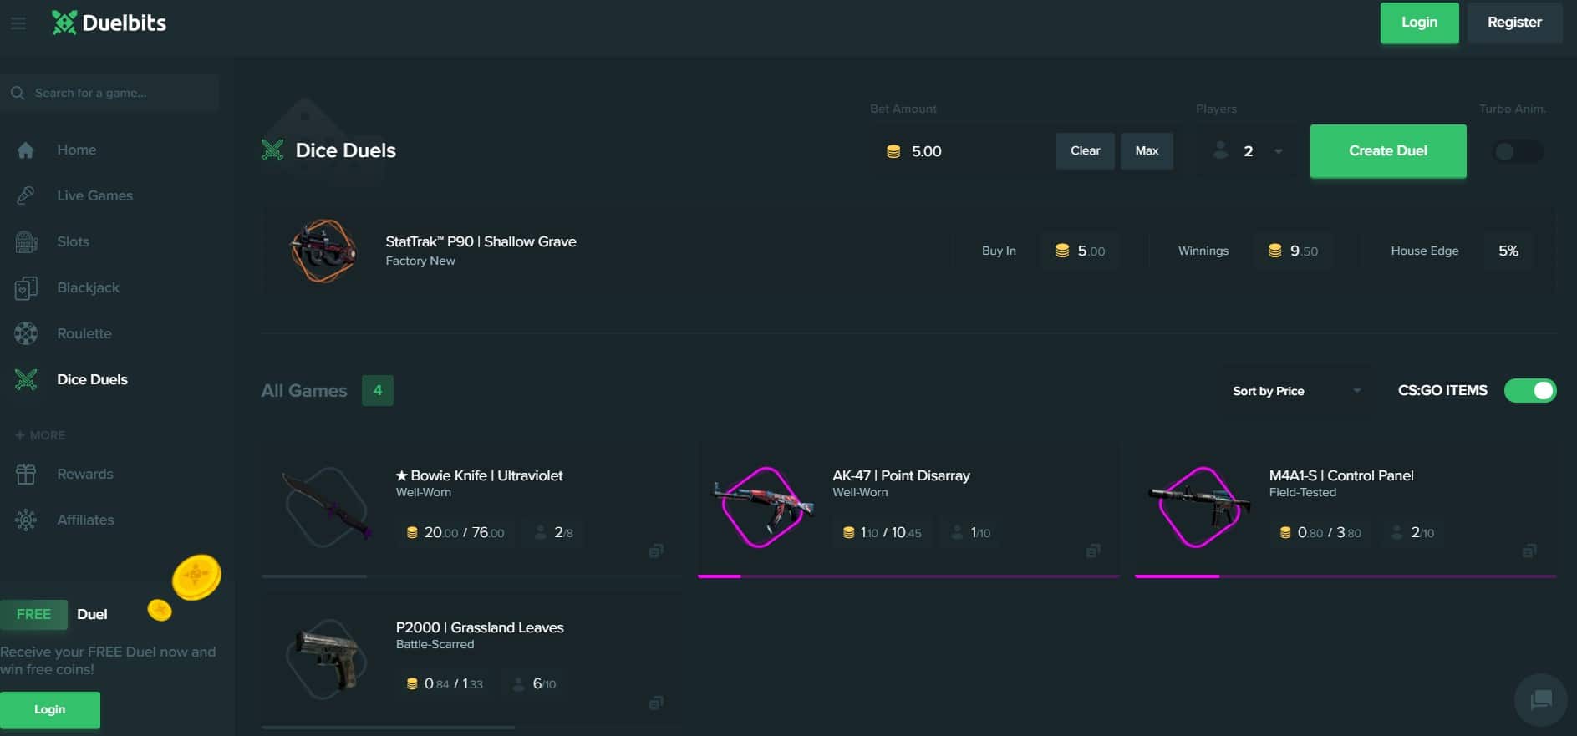The height and width of the screenshot is (736, 1577).
Task: Click AK-47 1.10 / 10.45 price
Action: [883, 532]
